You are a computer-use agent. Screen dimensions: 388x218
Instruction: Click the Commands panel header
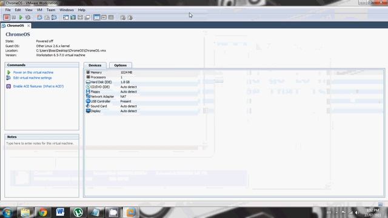(x=42, y=65)
